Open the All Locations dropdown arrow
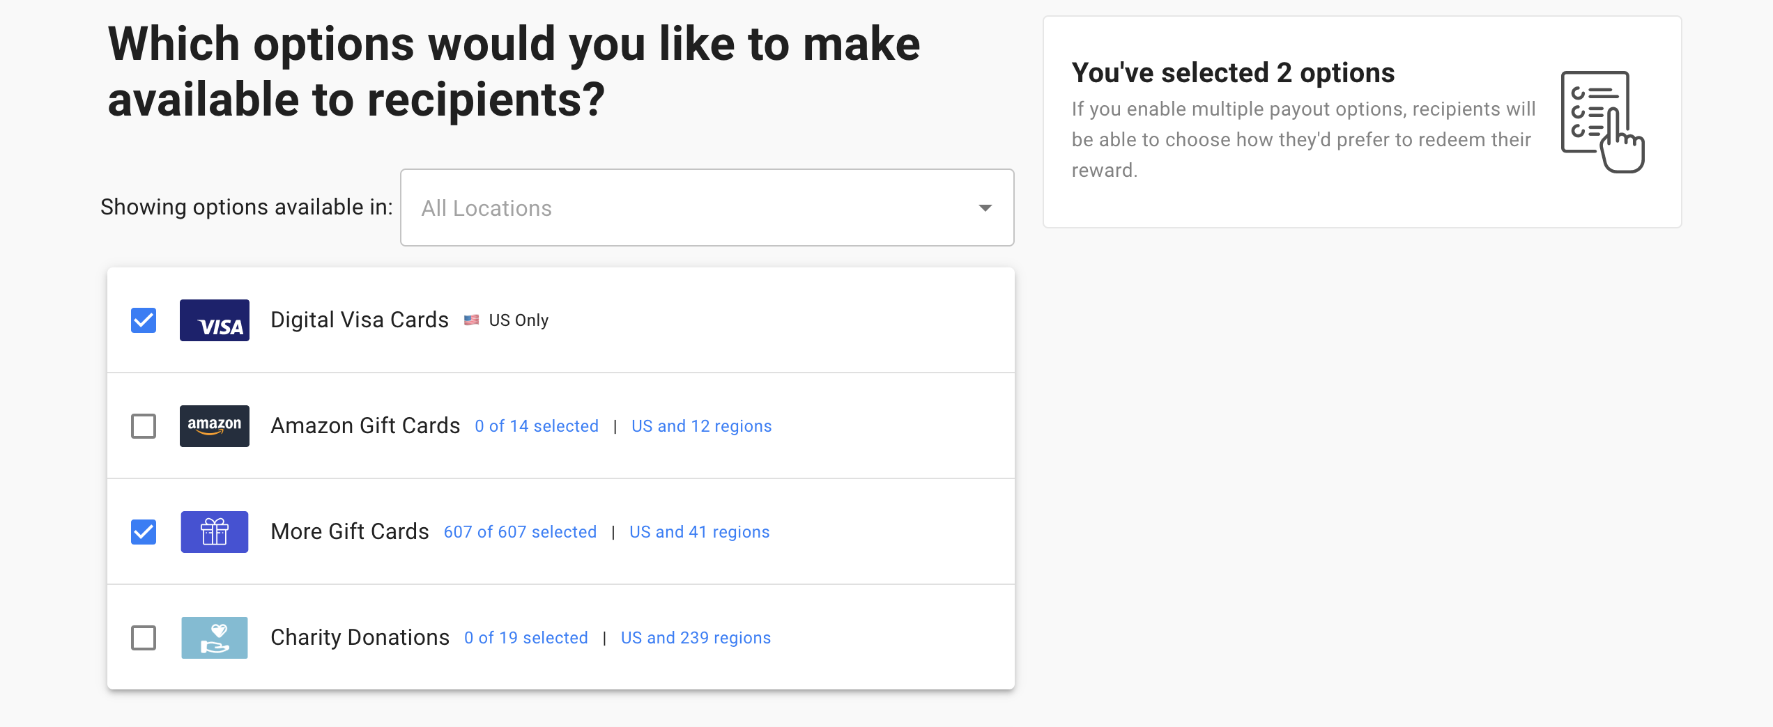This screenshot has height=727, width=1773. point(985,208)
